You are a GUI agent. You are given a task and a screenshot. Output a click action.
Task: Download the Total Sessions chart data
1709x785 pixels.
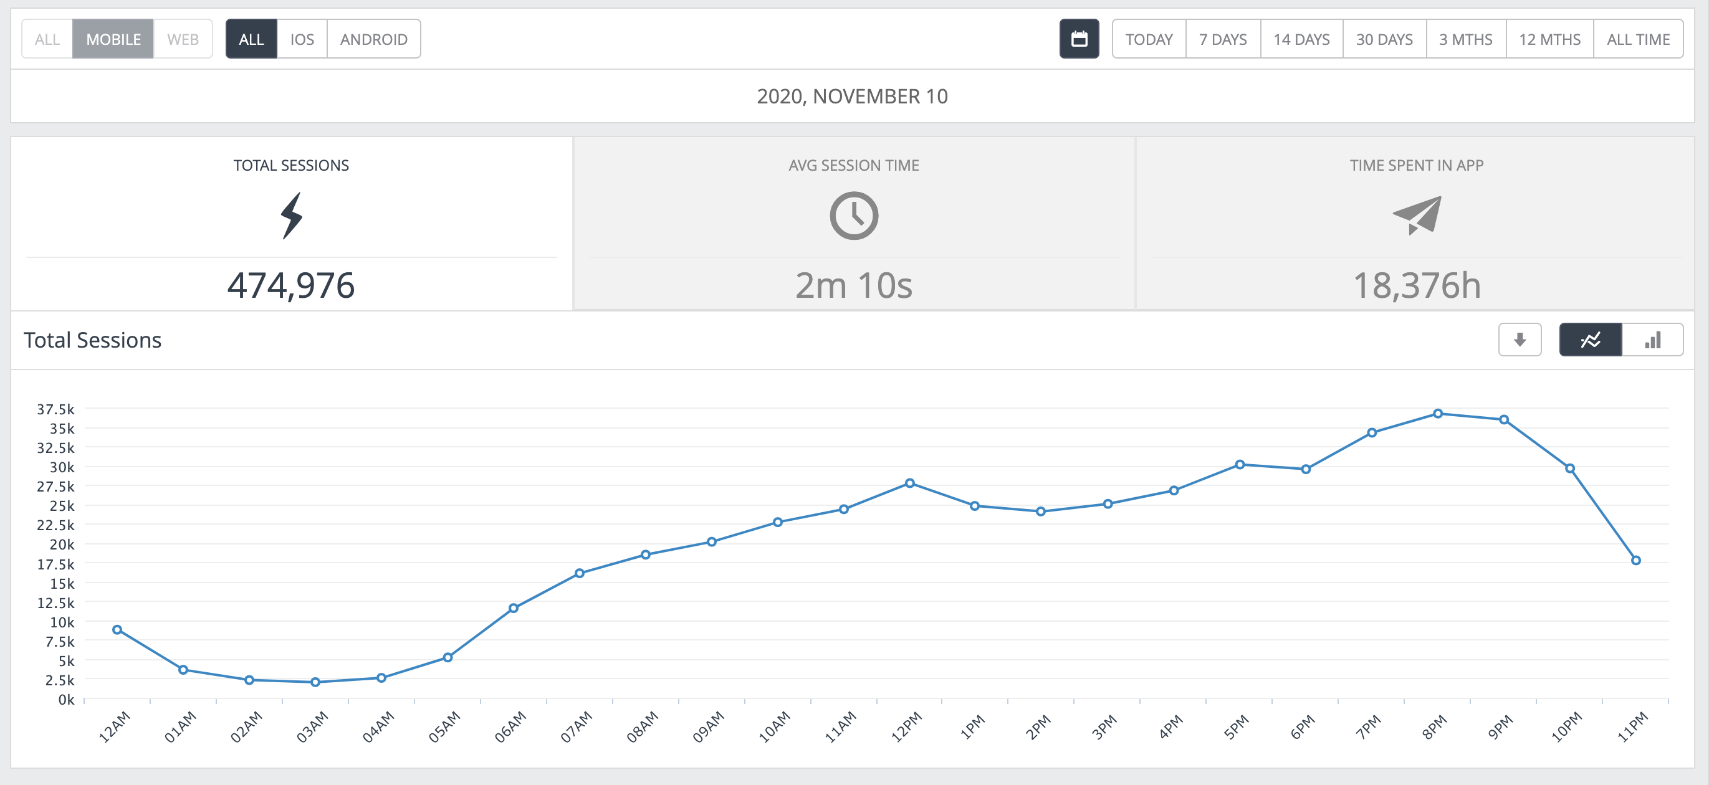(x=1520, y=340)
